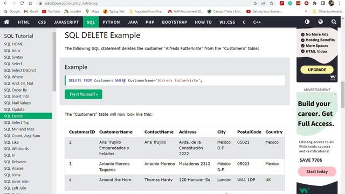The image size is (345, 194).
Task: Open SQL Inner Join in sidebar
Action: coord(16,182)
